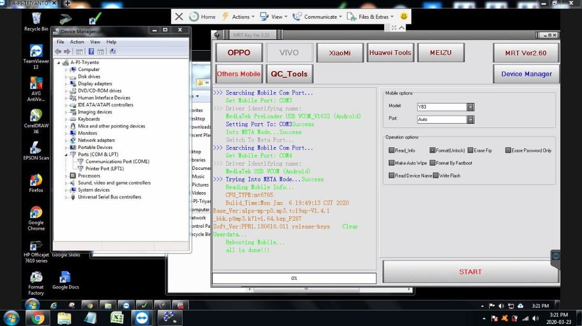Open Firefox desktop shortcut

(36, 183)
